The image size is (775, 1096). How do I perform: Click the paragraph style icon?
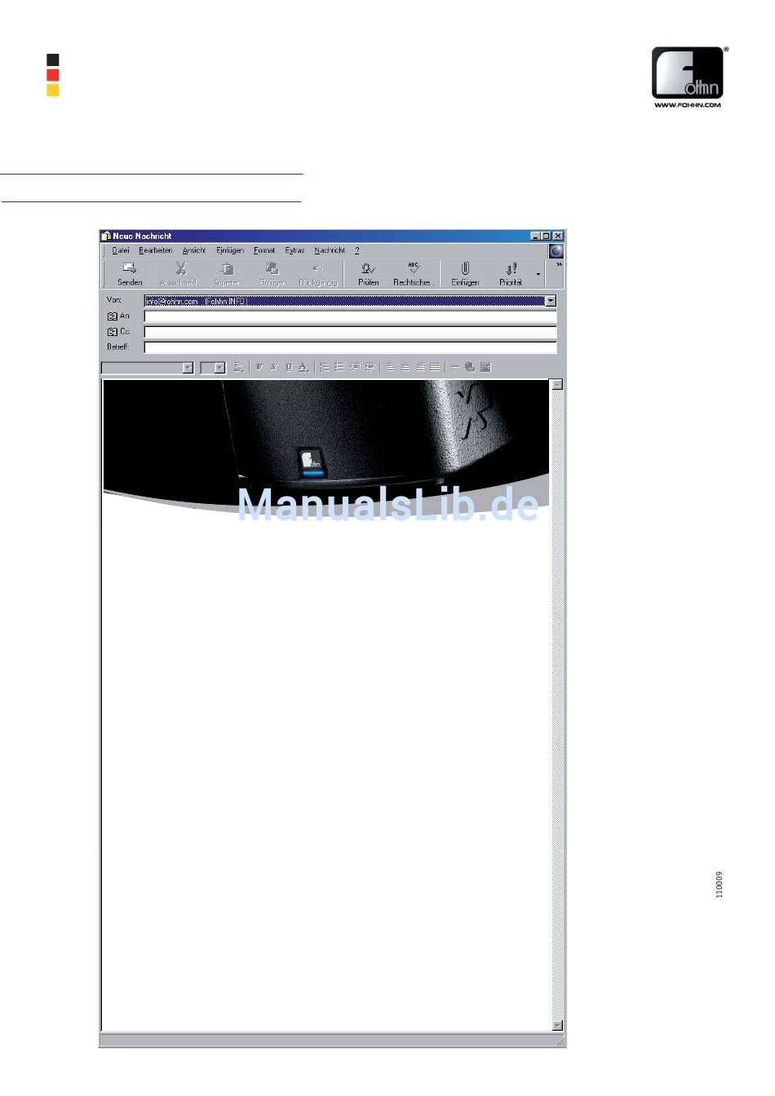click(x=238, y=368)
